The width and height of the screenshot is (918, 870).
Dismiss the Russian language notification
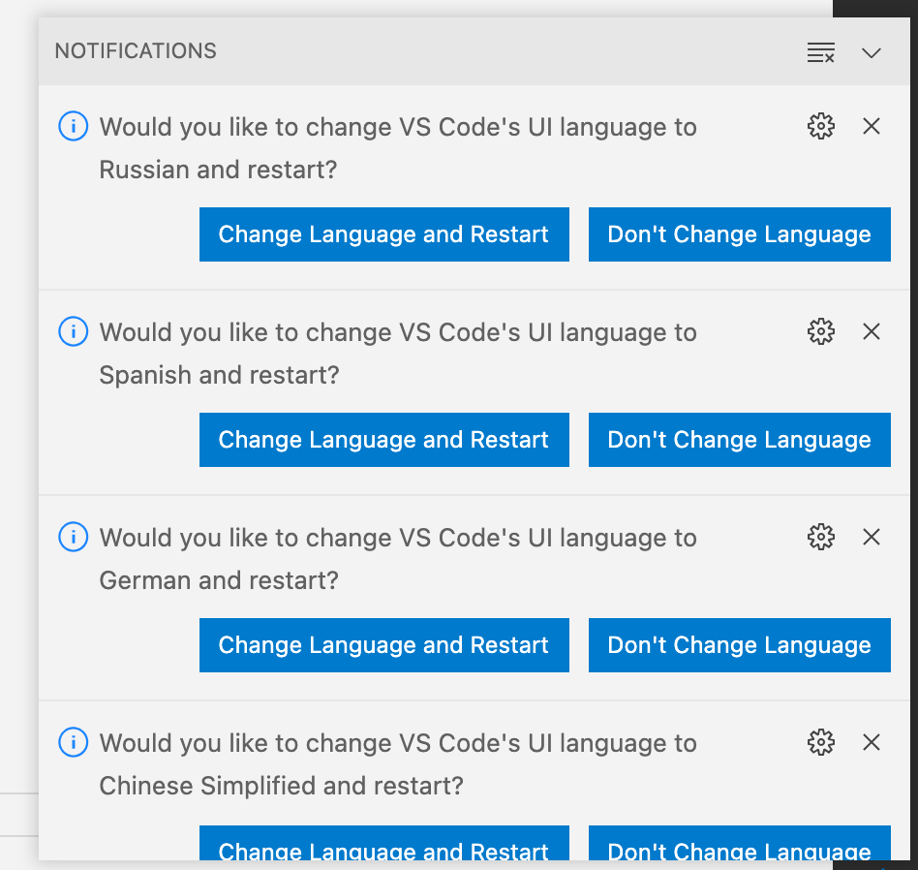(872, 126)
